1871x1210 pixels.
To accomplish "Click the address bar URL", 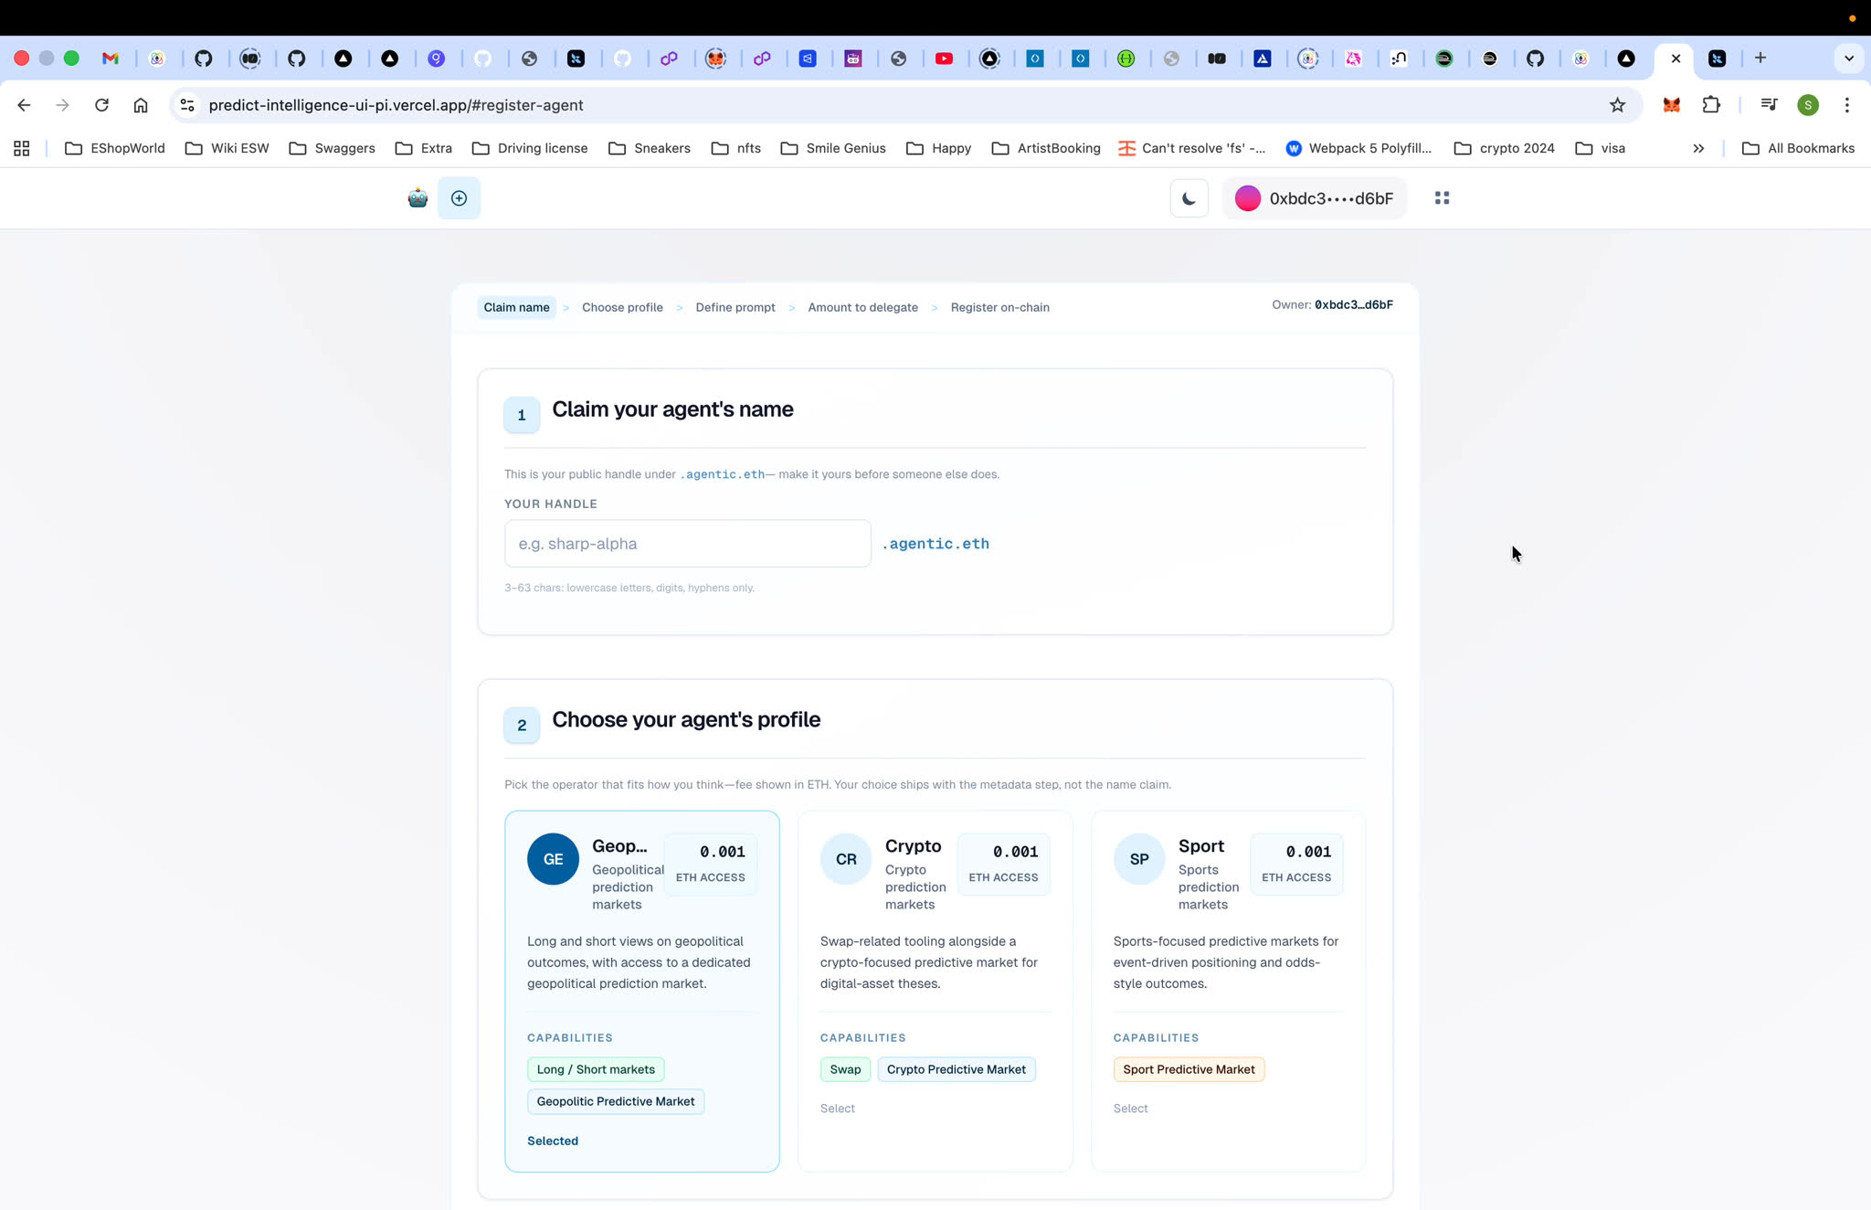I will point(396,105).
